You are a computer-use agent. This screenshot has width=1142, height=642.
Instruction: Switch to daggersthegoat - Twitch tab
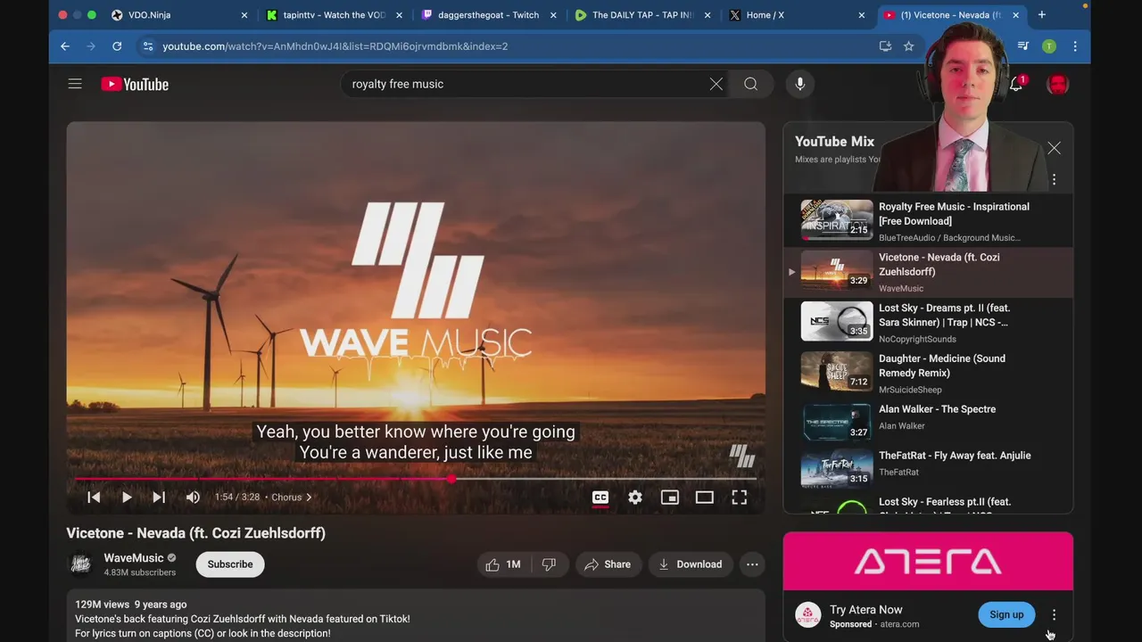(x=488, y=15)
